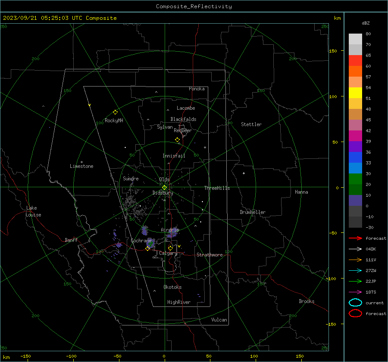Click the Didsbury town label
The height and width of the screenshot is (362, 388).
pos(163,193)
